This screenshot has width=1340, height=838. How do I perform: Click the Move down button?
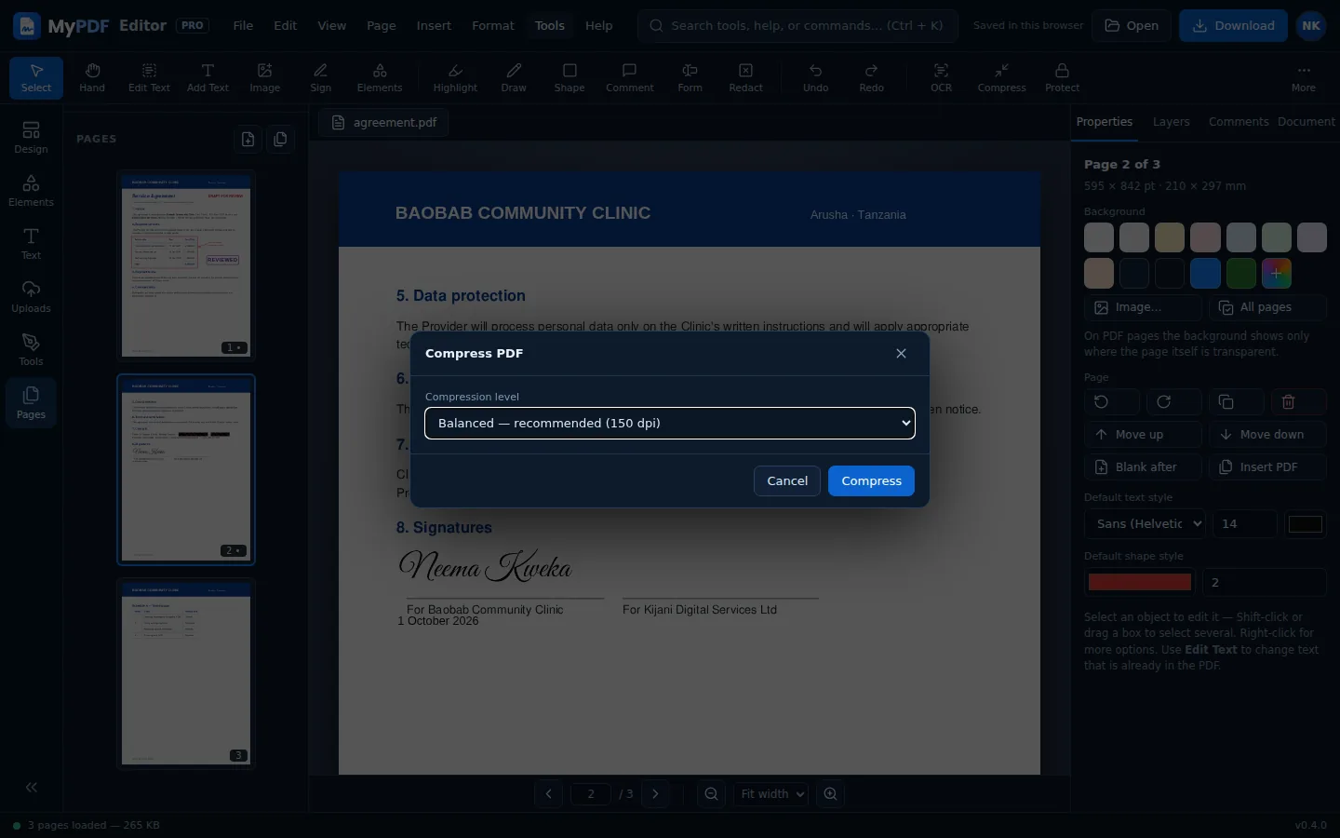1267,435
